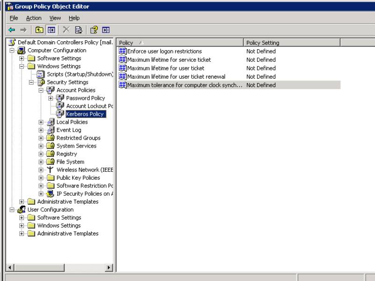This screenshot has height=281, width=375.
Task: Select the Maximum lifetime for user ticket policy
Action: [166, 68]
